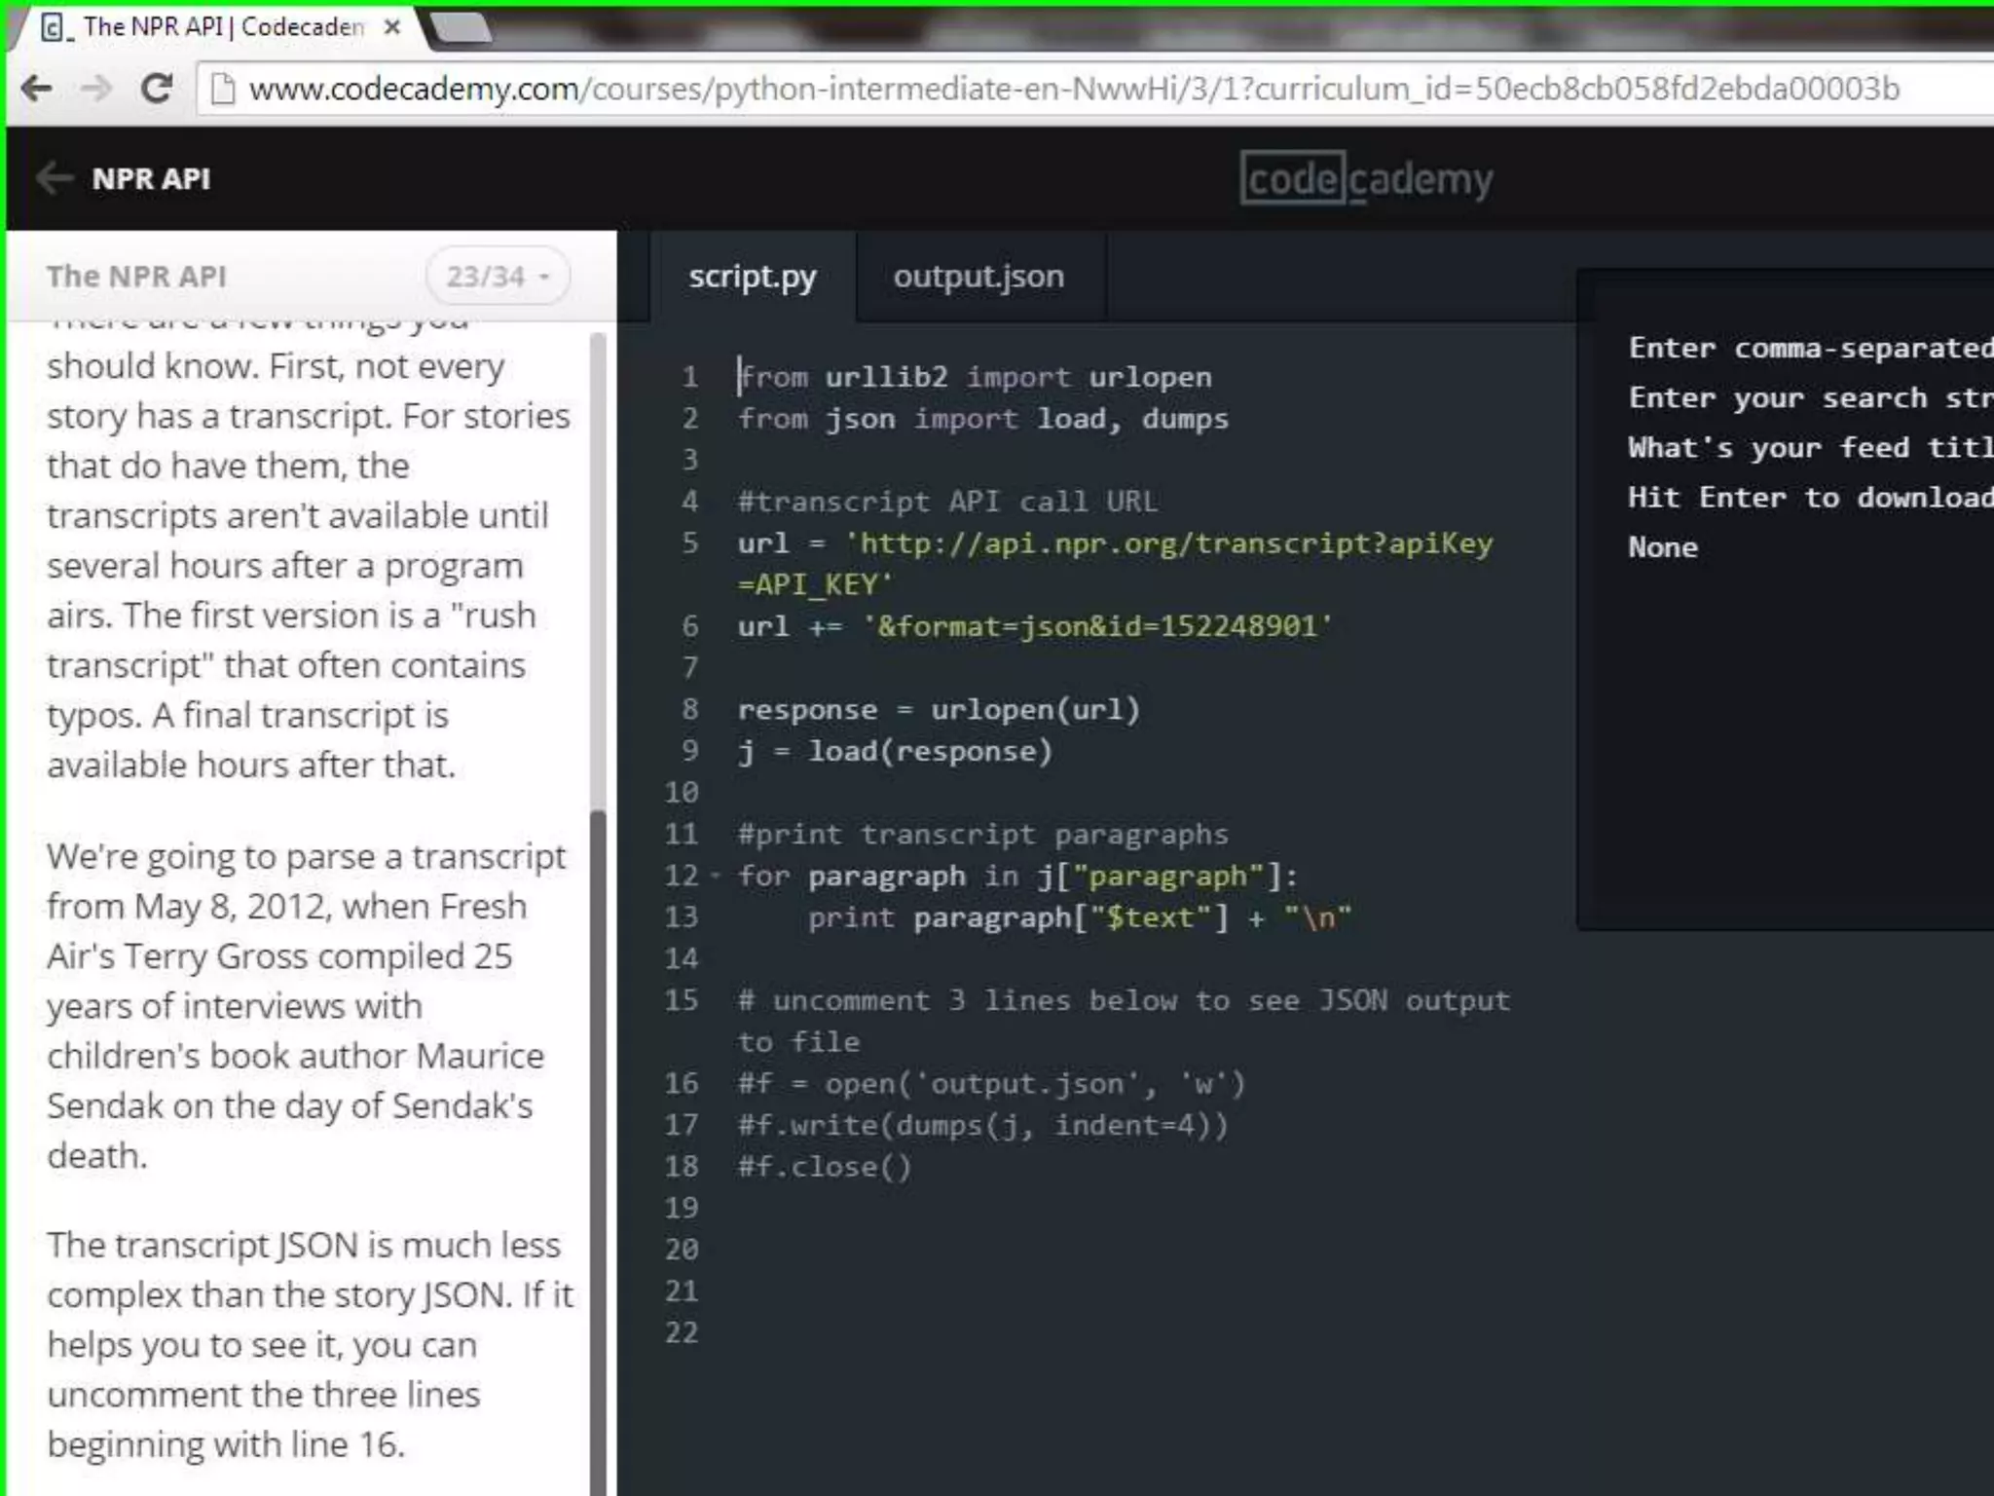Screen dimensions: 1994x1496
Task: Switch to the output.json tab
Action: (979, 277)
